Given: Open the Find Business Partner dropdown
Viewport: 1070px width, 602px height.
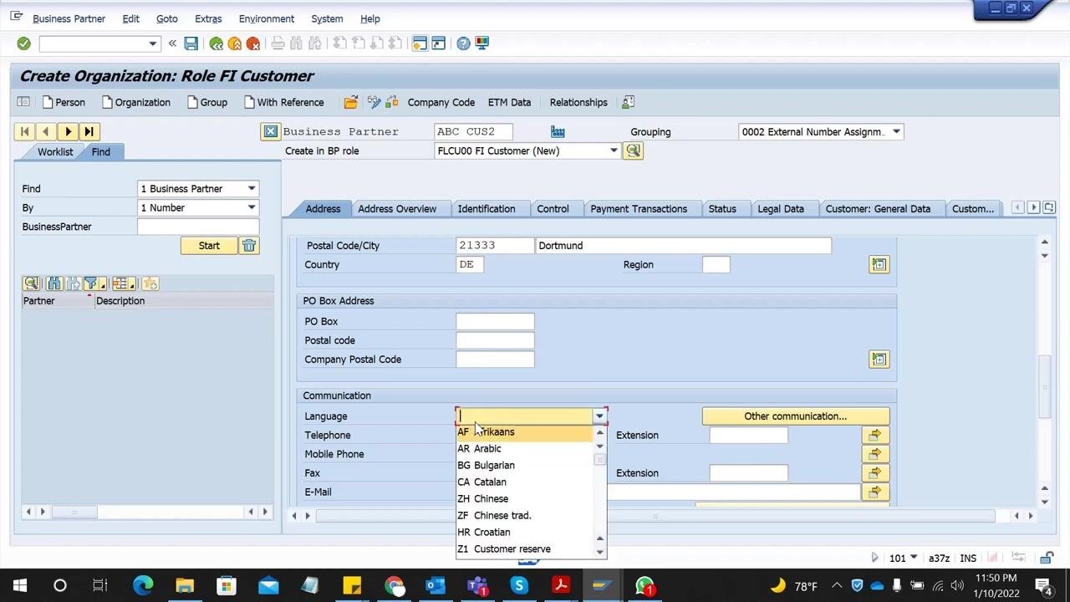Looking at the screenshot, I should tap(251, 189).
